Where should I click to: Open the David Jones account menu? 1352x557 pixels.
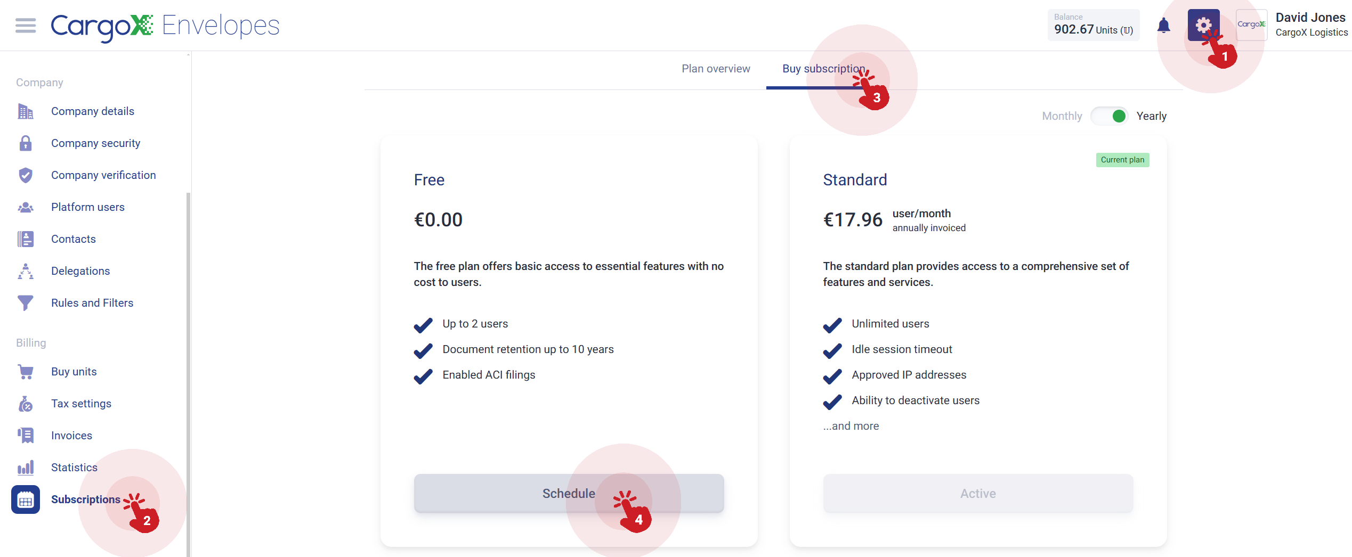tap(1293, 25)
